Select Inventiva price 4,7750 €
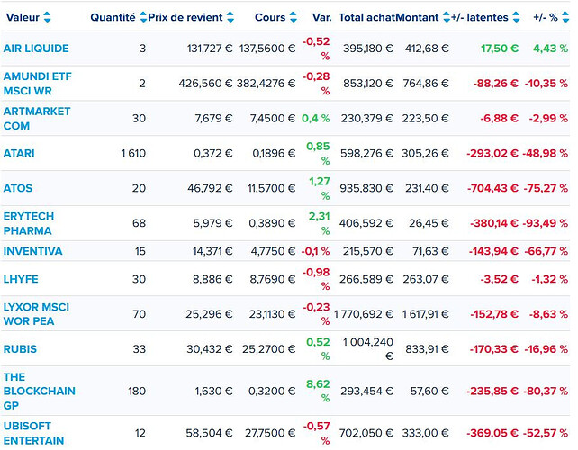This screenshot has width=578, height=450. [x=273, y=251]
